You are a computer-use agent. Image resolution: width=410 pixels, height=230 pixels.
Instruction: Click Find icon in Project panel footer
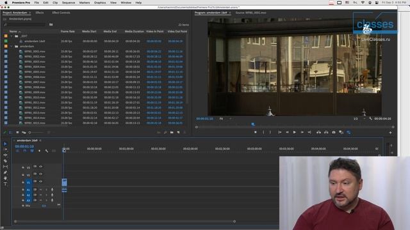[x=165, y=132]
